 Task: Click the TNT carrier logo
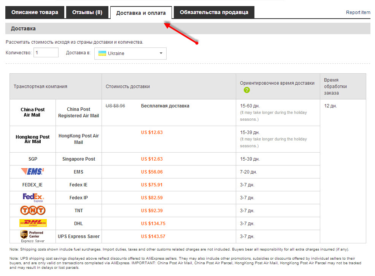[33, 210]
